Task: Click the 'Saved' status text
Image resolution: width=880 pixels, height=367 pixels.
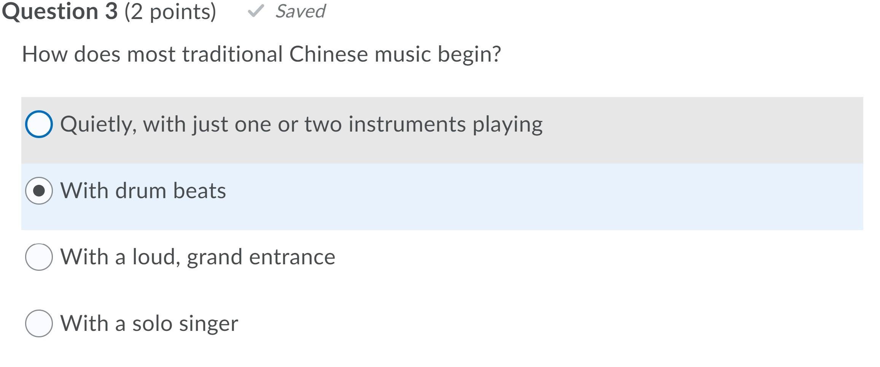Action: click(x=300, y=11)
